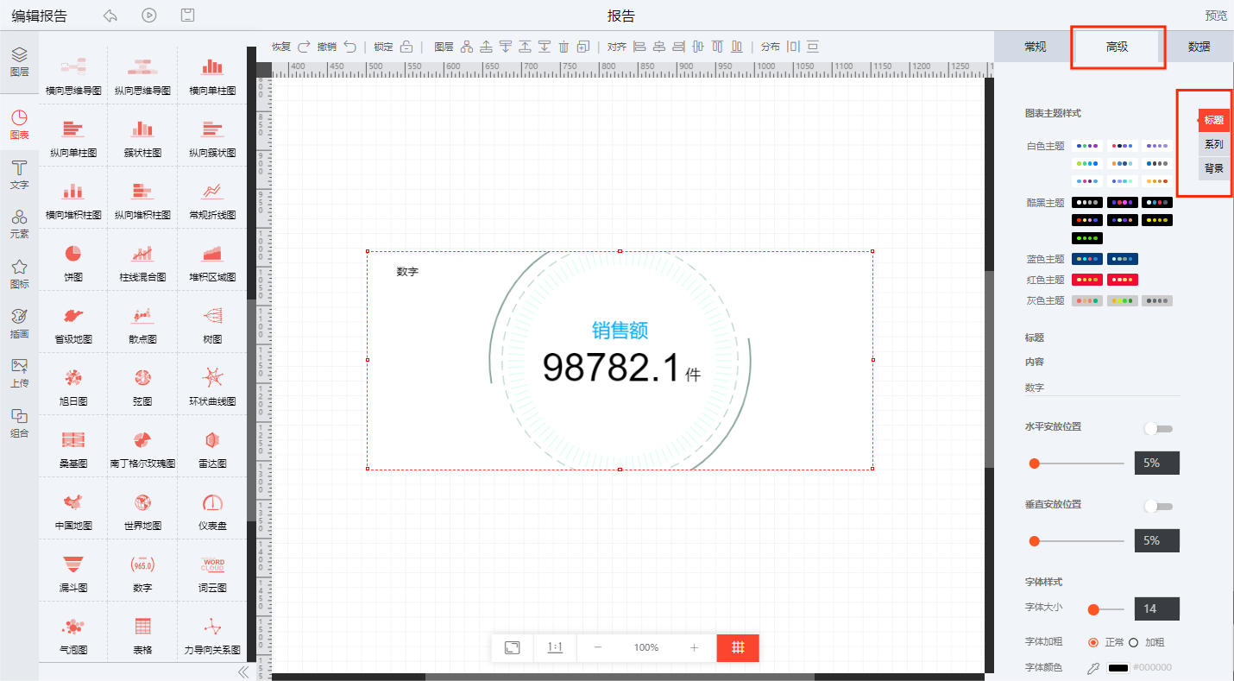Click the 内容 title text input field

coord(1102,388)
